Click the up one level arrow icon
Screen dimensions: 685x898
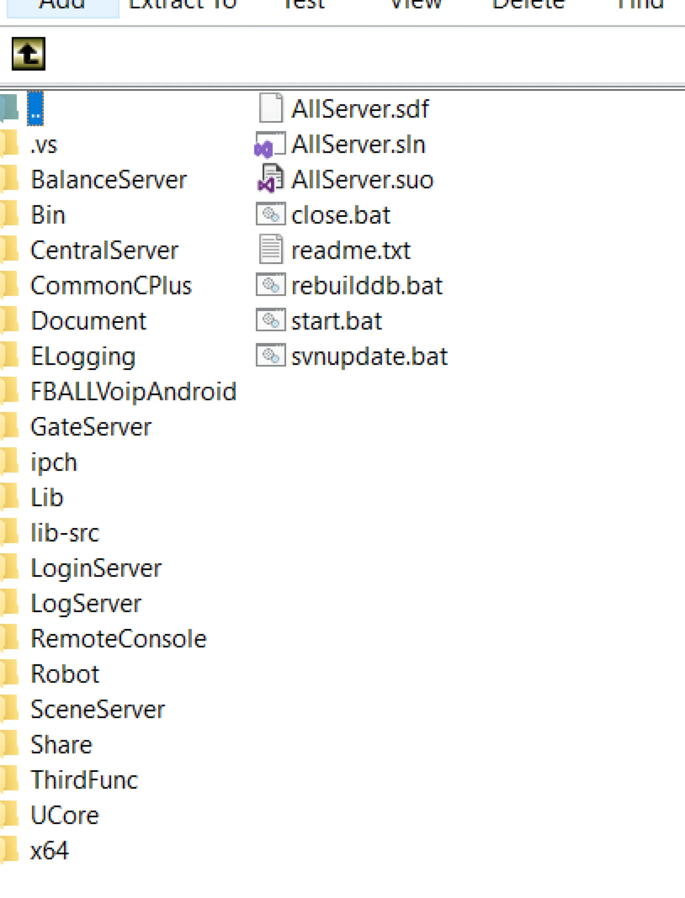click(28, 54)
